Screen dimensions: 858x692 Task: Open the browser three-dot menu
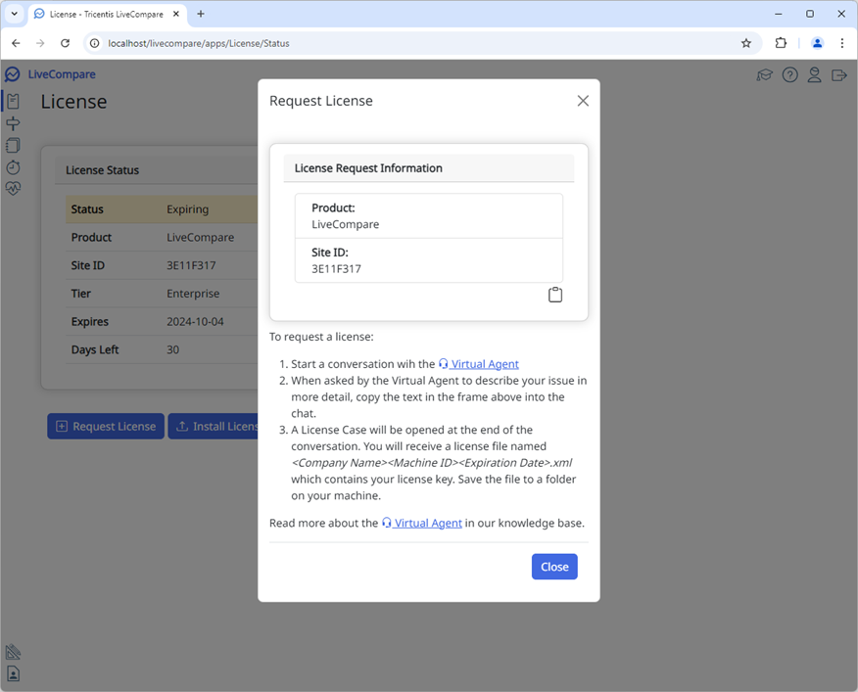pyautogui.click(x=842, y=43)
